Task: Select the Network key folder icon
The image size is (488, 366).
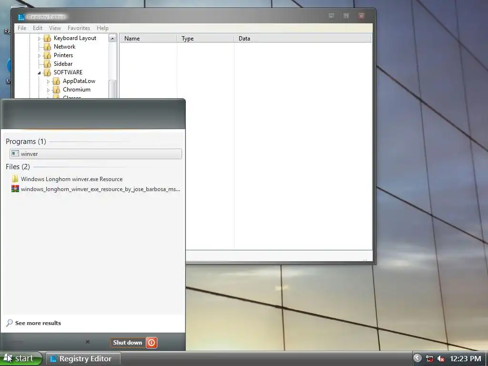Action: click(x=47, y=47)
